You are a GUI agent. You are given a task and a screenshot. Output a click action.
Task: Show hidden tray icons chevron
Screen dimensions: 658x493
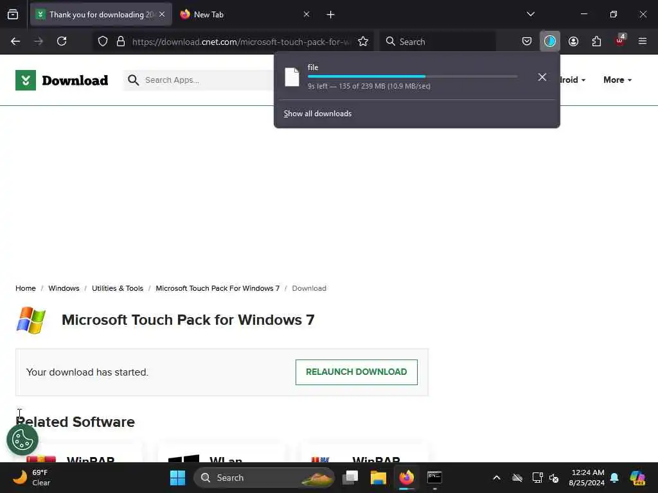(497, 478)
